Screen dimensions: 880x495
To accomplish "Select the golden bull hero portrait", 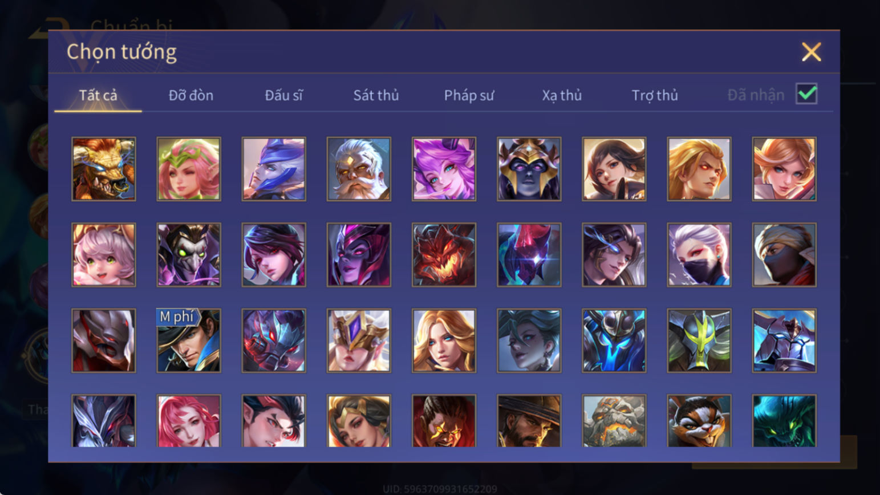I will [104, 169].
